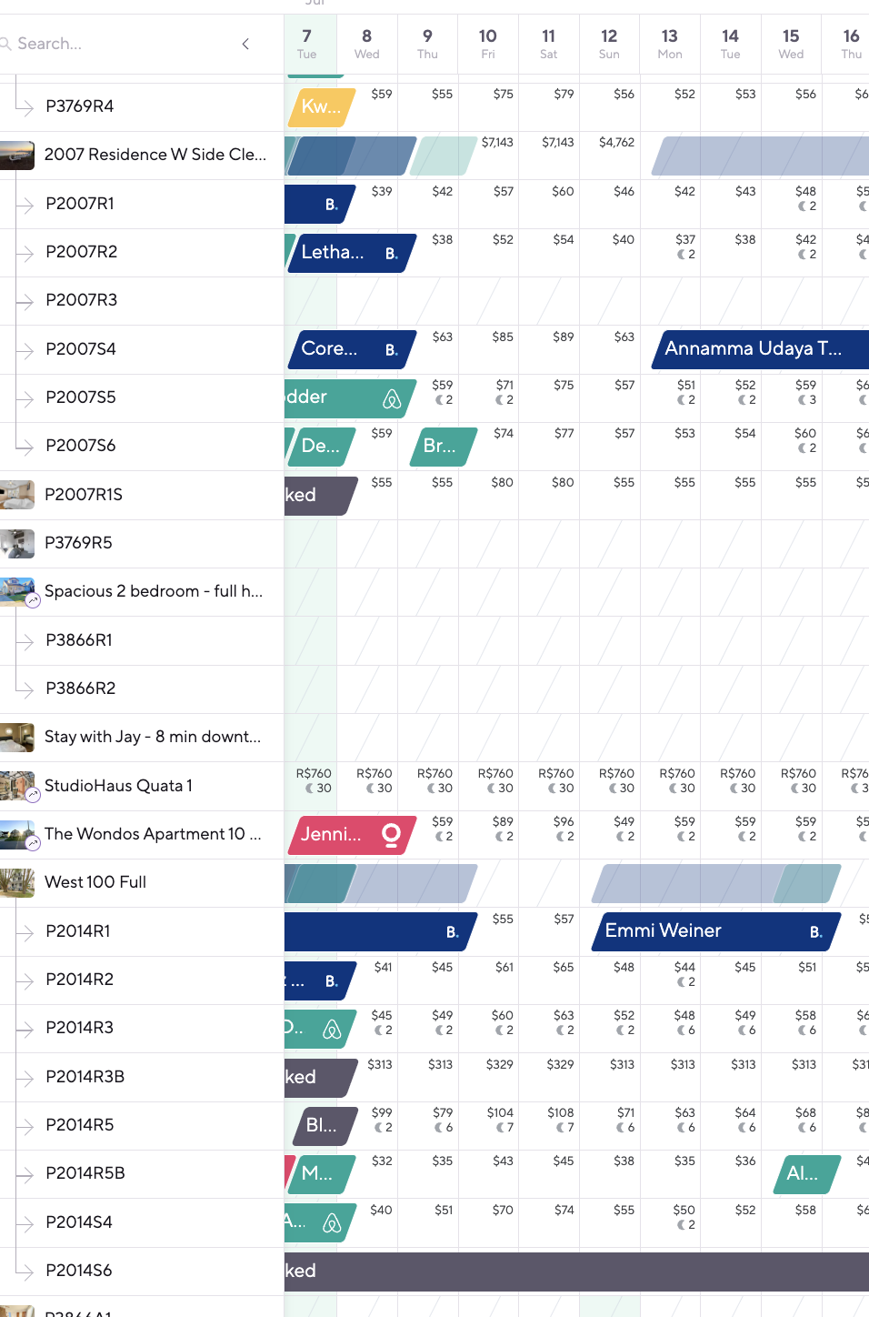Open 2007 Residence W Side listing thumbnail
Screen dimensions: 869x1317
coord(17,156)
